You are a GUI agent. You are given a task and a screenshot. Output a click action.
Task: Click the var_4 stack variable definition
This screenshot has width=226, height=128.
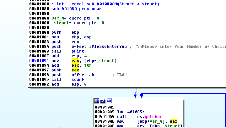58,18
